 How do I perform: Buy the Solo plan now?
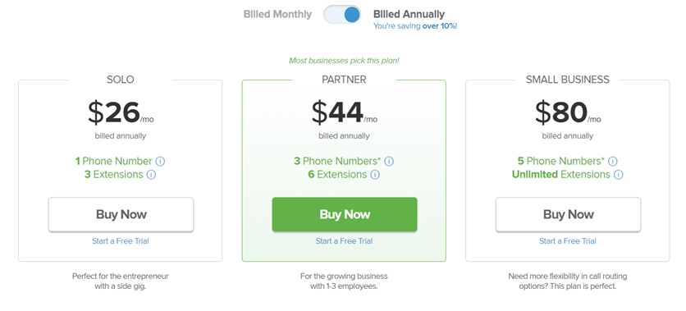point(121,214)
